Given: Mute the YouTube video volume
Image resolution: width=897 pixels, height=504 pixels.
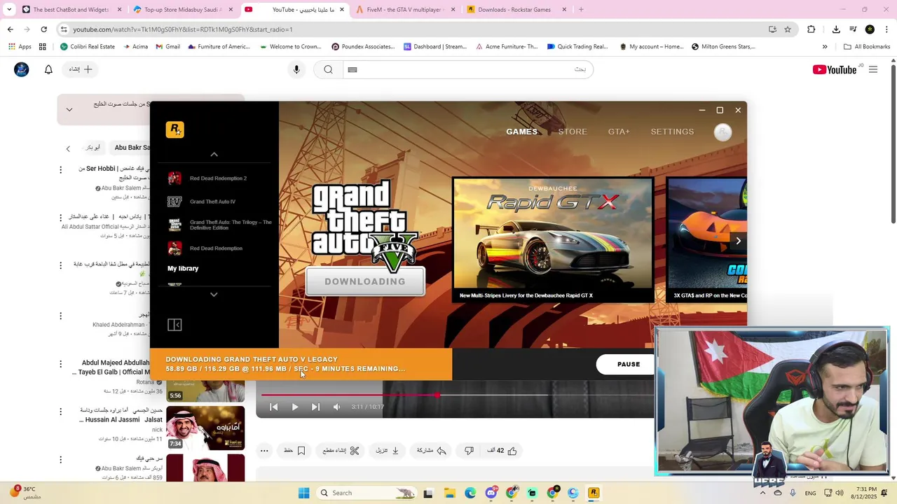Looking at the screenshot, I should [x=336, y=407].
